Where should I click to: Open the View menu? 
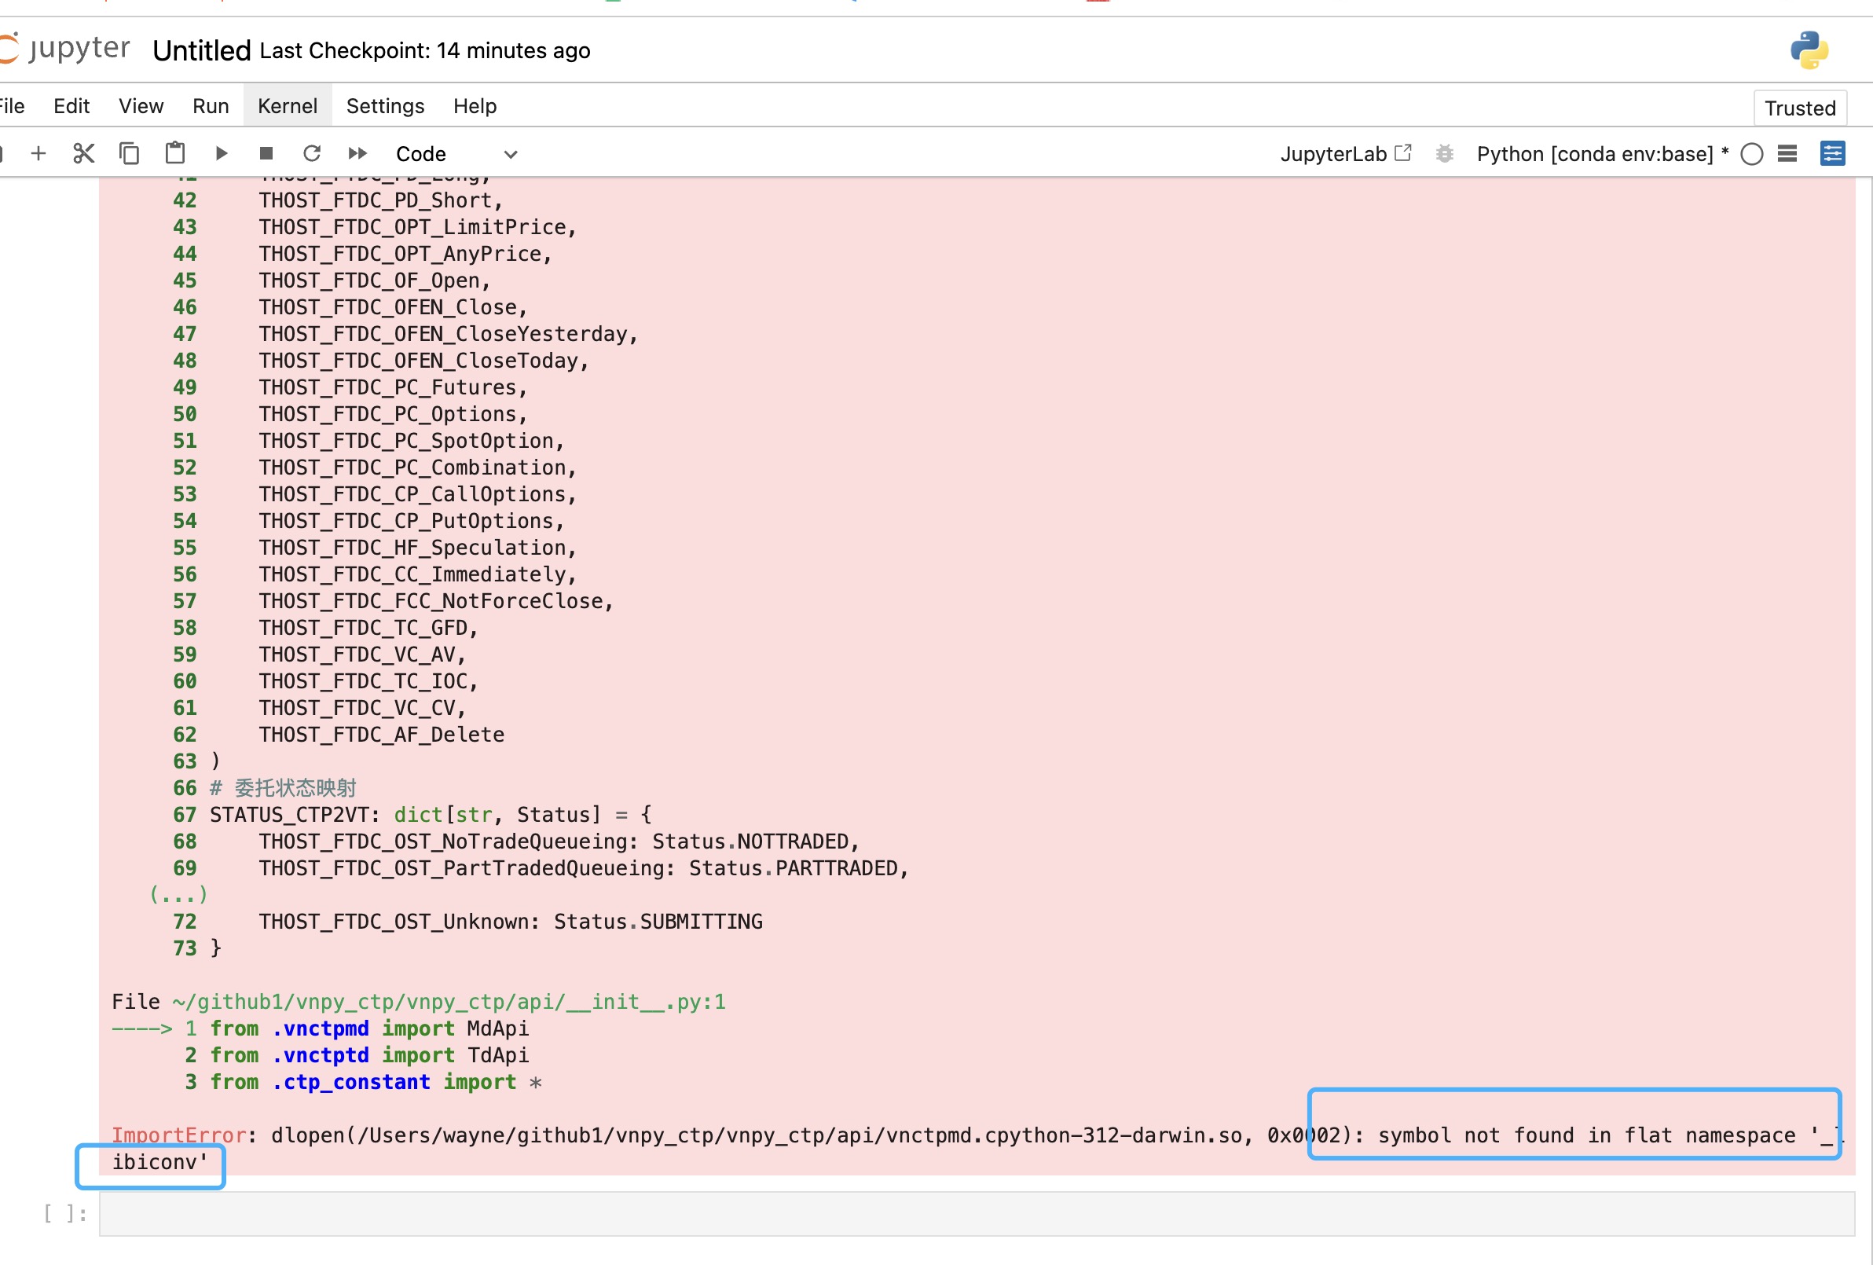click(141, 106)
